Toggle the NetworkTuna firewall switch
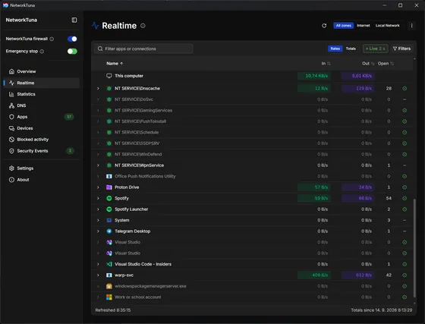Screen dimensions: 425x324 72,39
